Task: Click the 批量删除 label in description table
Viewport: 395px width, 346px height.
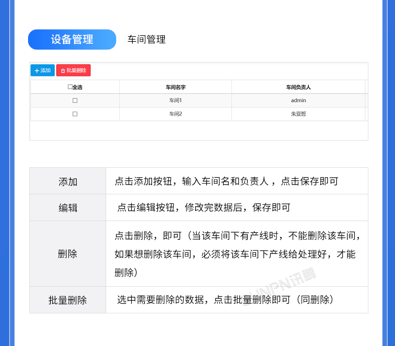Action: [68, 300]
